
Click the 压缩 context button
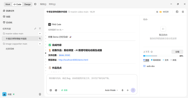tap(177, 52)
